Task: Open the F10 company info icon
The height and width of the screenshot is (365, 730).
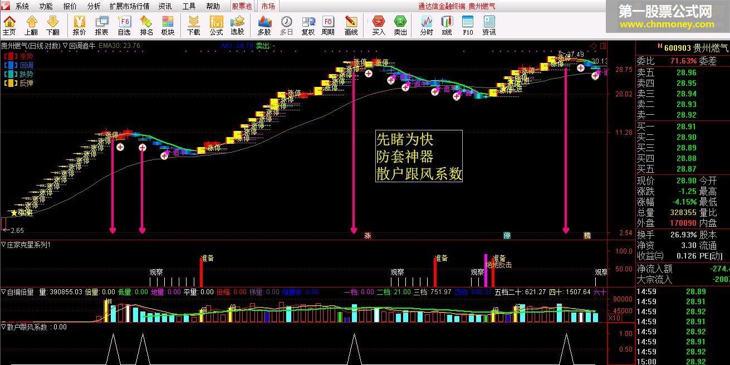Action: pyautogui.click(x=468, y=26)
